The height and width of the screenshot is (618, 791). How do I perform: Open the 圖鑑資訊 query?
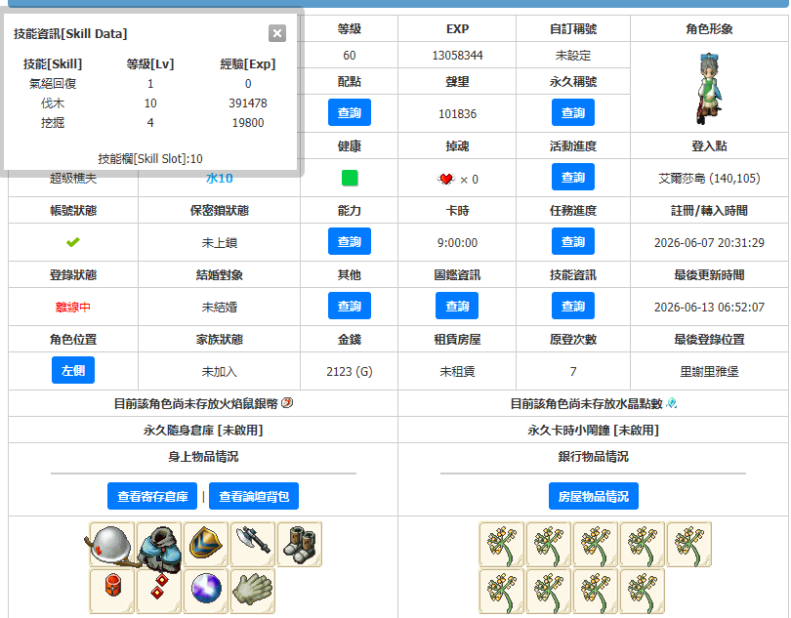[457, 307]
